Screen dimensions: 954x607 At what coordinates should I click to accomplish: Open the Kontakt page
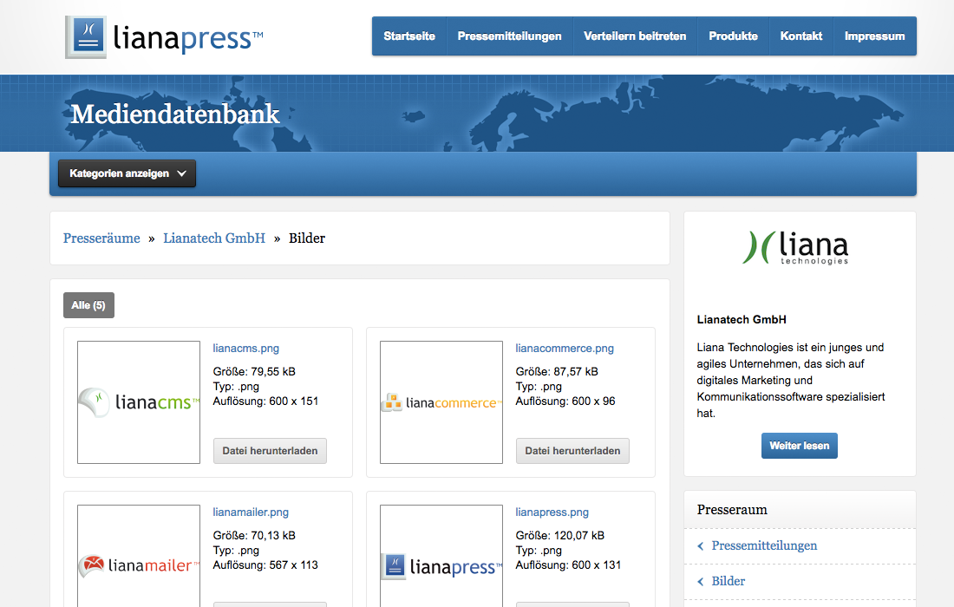point(801,36)
